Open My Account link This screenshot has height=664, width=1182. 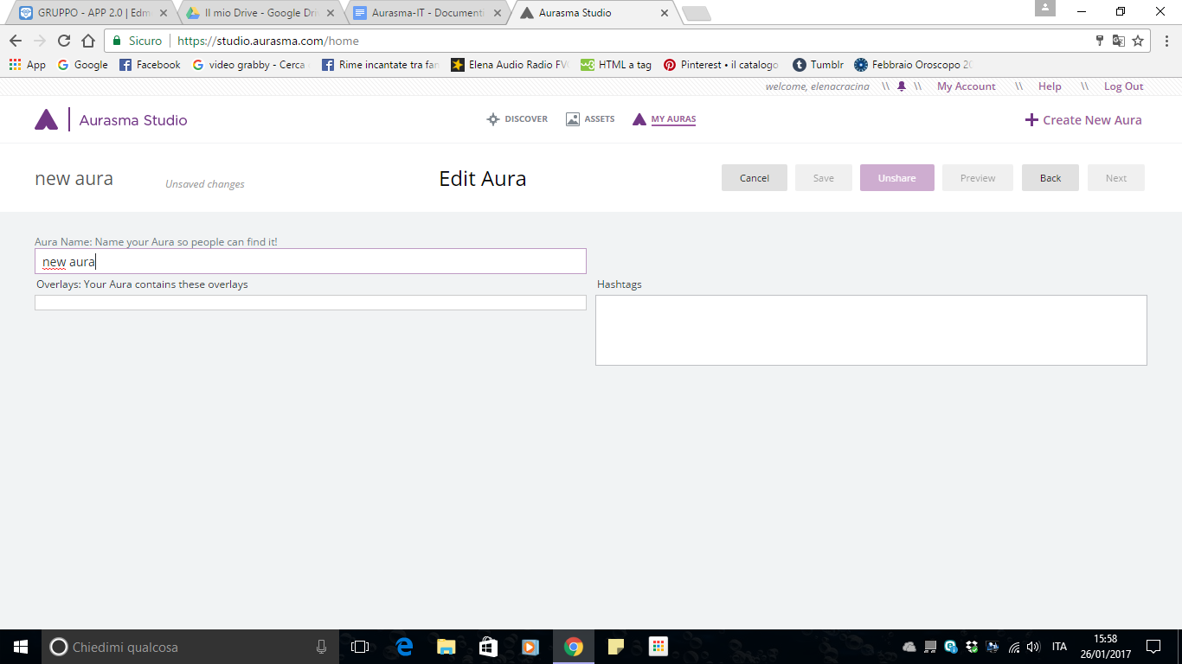coord(966,86)
